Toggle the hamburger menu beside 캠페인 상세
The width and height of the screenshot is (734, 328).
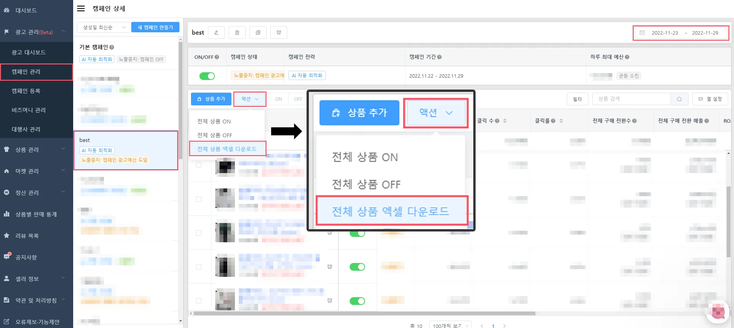81,8
